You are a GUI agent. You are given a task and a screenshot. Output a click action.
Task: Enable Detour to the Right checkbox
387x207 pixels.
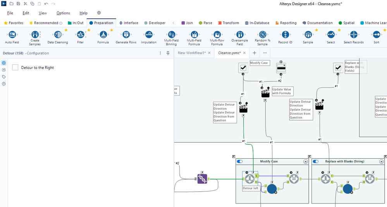[x=15, y=67]
